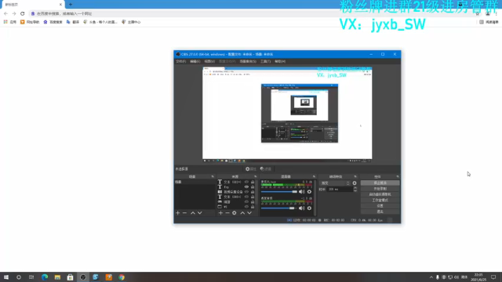Add a new source with the Sources plus icon
Screen dimensions: 502x282
[x=220, y=213]
